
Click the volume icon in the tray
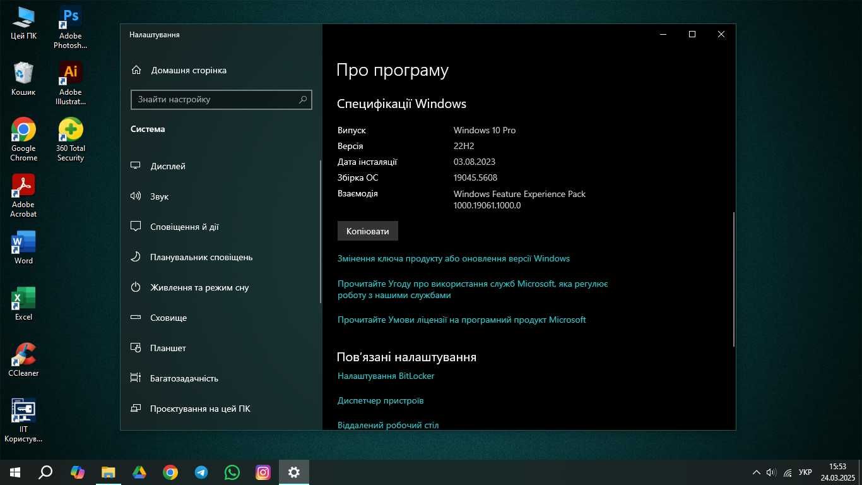[x=770, y=472]
